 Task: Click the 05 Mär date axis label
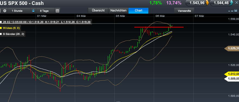121,16
